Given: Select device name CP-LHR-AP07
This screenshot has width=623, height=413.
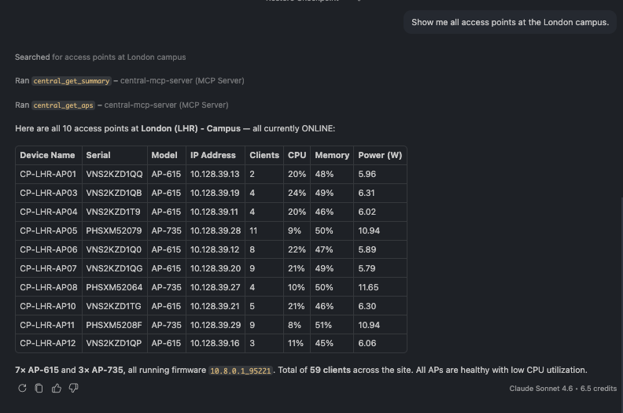Looking at the screenshot, I should click(48, 268).
